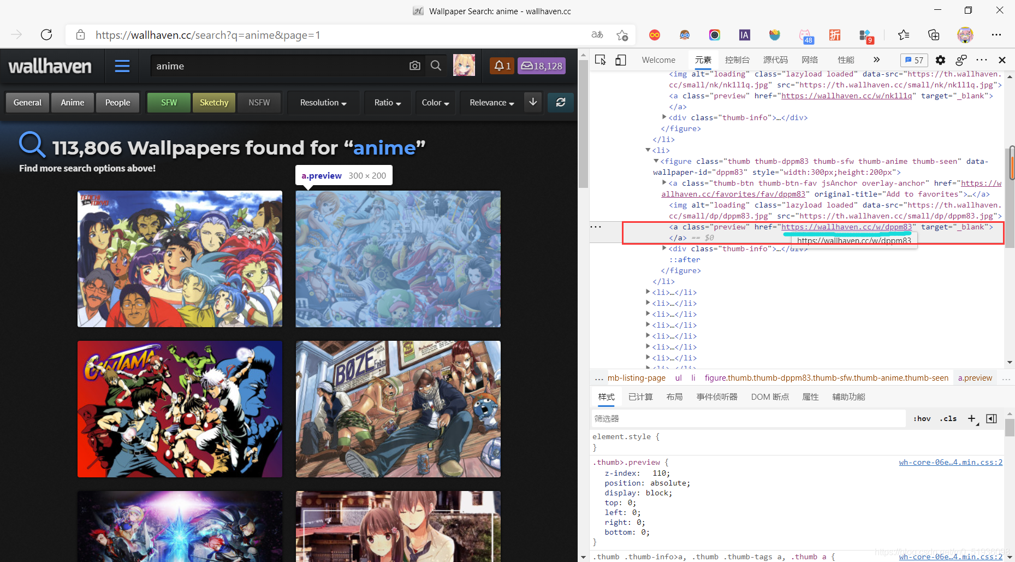This screenshot has width=1015, height=562.
Task: Click the translate page icon
Action: point(597,35)
